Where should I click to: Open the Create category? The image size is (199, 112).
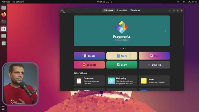point(89,56)
